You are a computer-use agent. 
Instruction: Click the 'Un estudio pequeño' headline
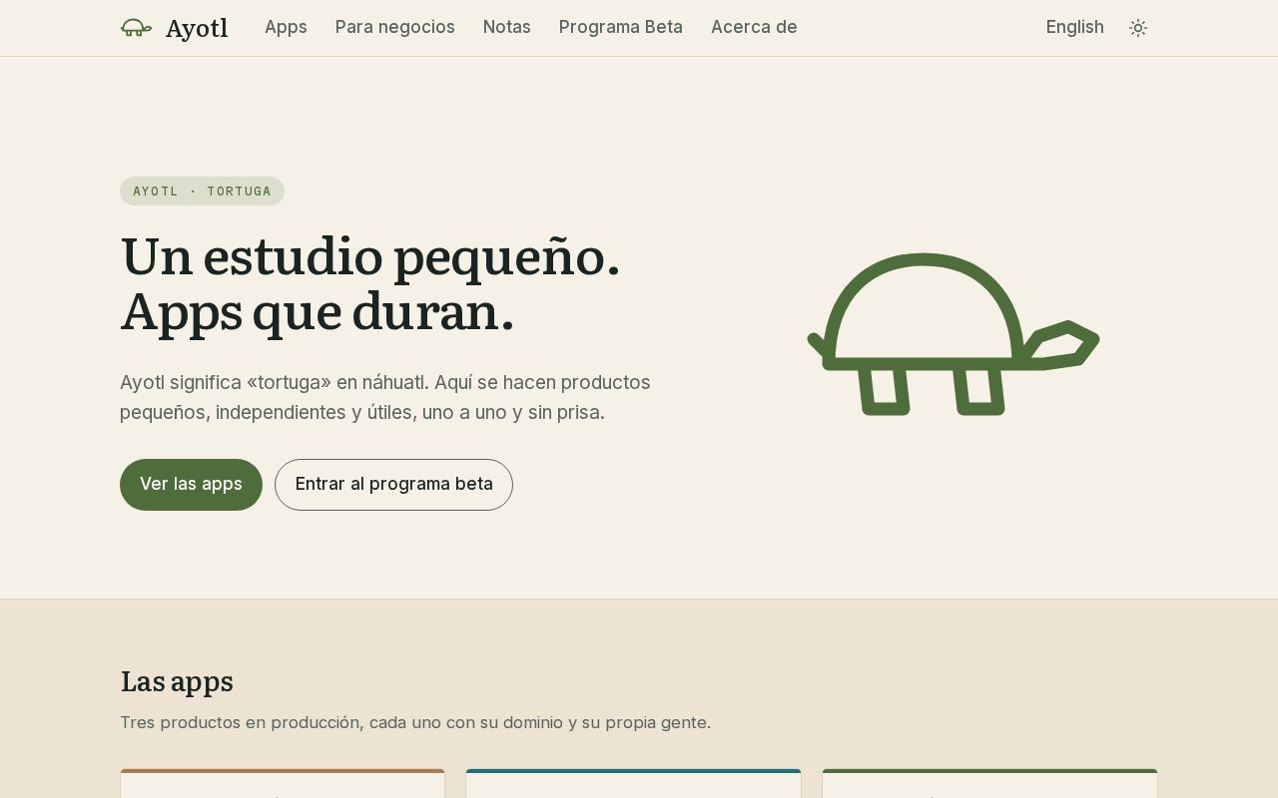pyautogui.click(x=370, y=284)
